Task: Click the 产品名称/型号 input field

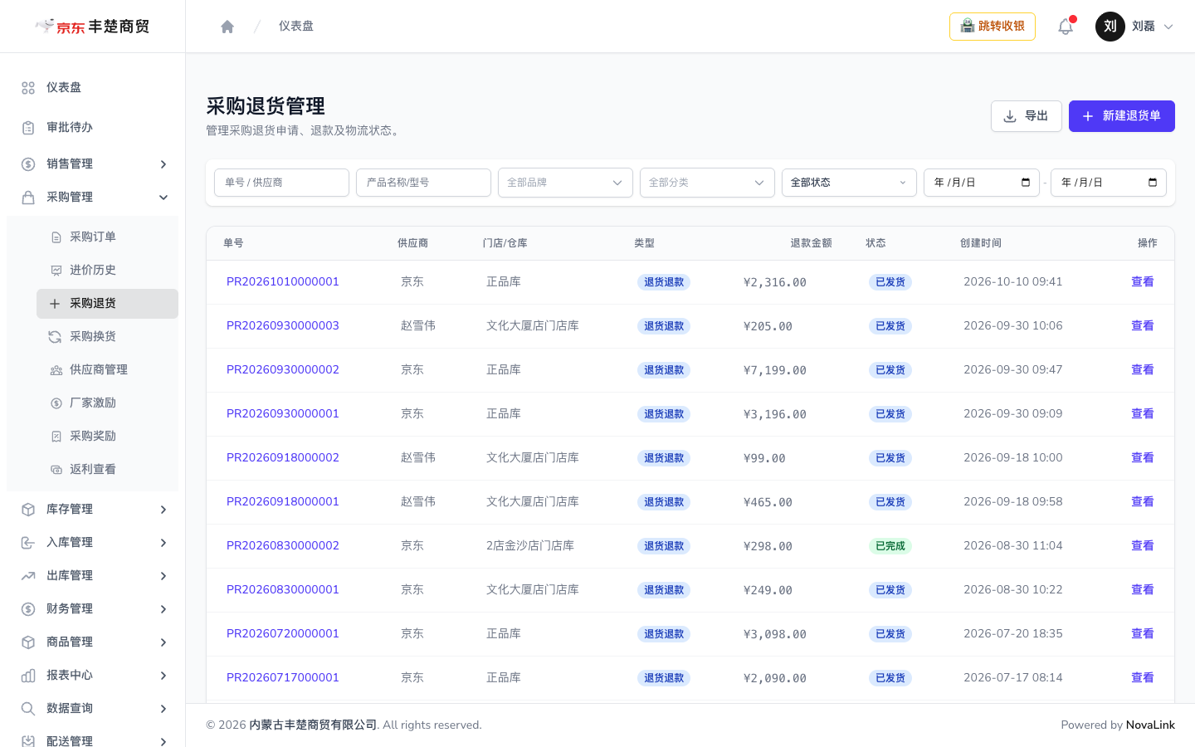Action: tap(423, 183)
